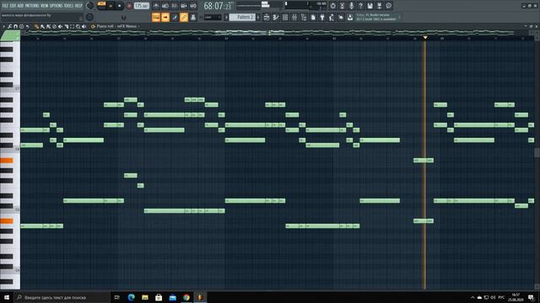Click the plug-shaped plugin picker icon

(322, 17)
